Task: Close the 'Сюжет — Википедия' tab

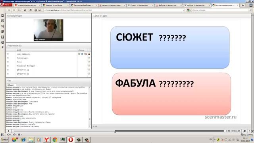Action: pyautogui.click(x=152, y=6)
